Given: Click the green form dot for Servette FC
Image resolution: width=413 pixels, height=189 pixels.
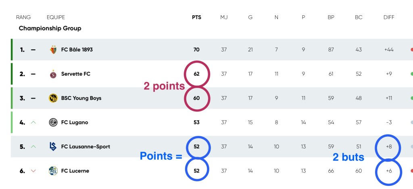Looking at the screenshot, I should point(411,74).
